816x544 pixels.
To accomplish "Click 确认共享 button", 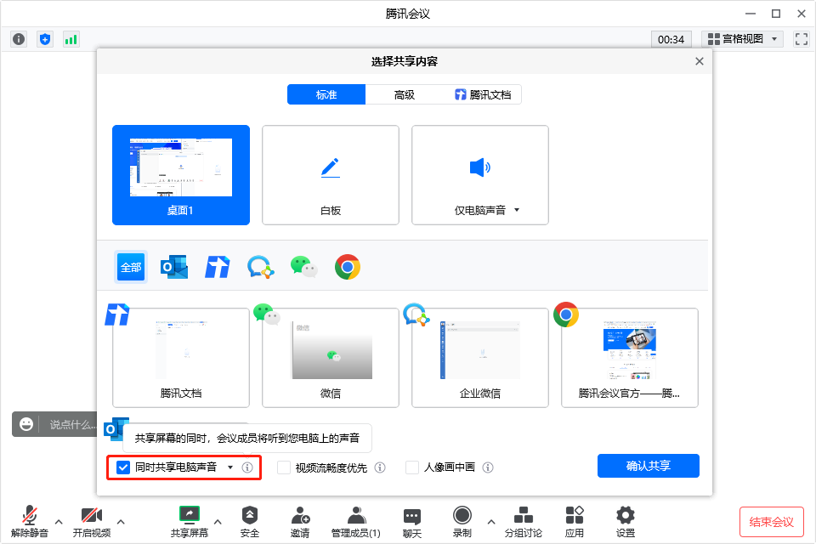I will pos(649,466).
